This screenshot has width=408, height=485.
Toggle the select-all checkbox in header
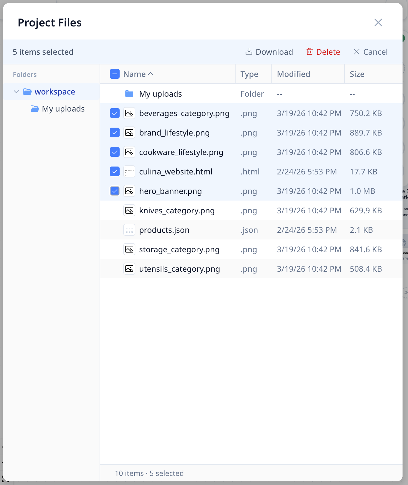click(x=115, y=74)
